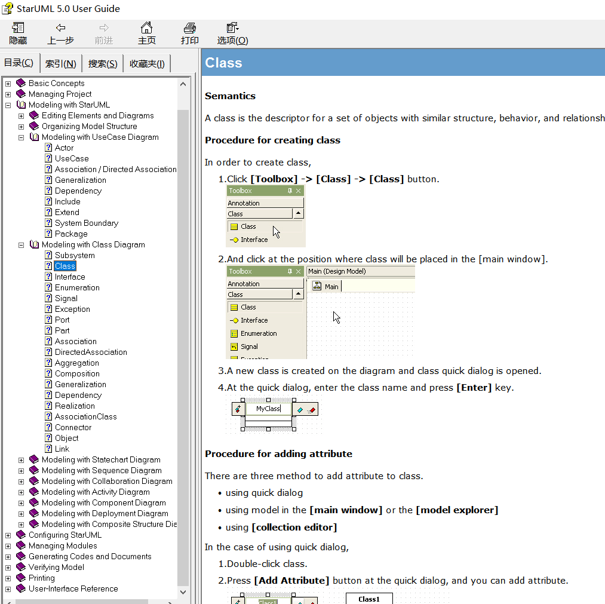This screenshot has height=604, width=605.
Task: Expand Modeling with Sequence Diagram
Action: [x=22, y=471]
